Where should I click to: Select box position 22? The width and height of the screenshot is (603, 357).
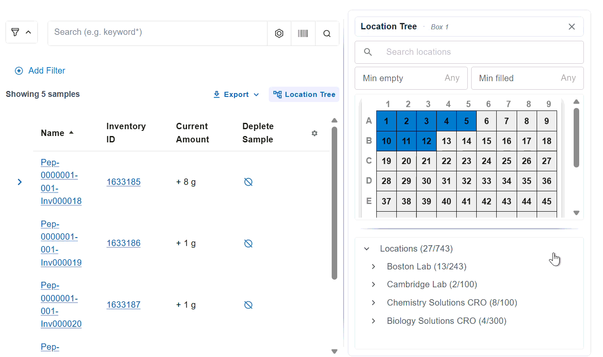[x=447, y=161]
